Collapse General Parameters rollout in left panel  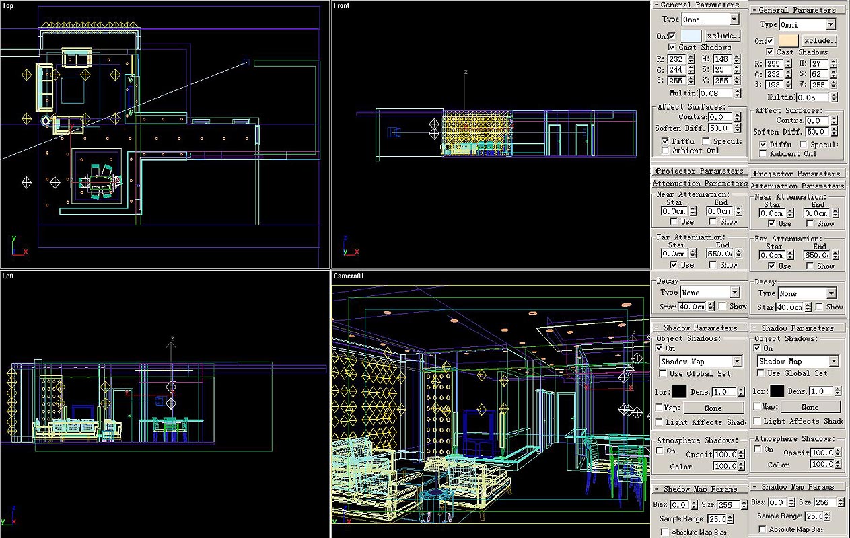click(699, 5)
